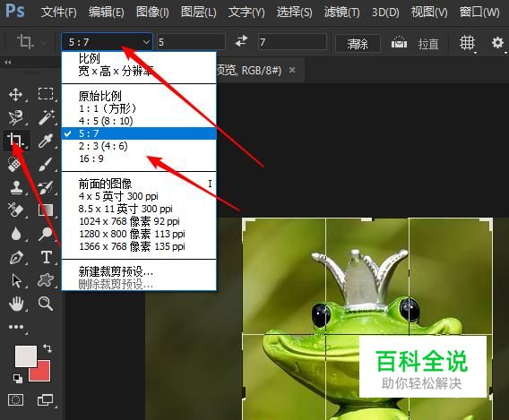Viewport: 509px width, 420px height.
Task: Open the 视图(V) menu
Action: coord(429,13)
